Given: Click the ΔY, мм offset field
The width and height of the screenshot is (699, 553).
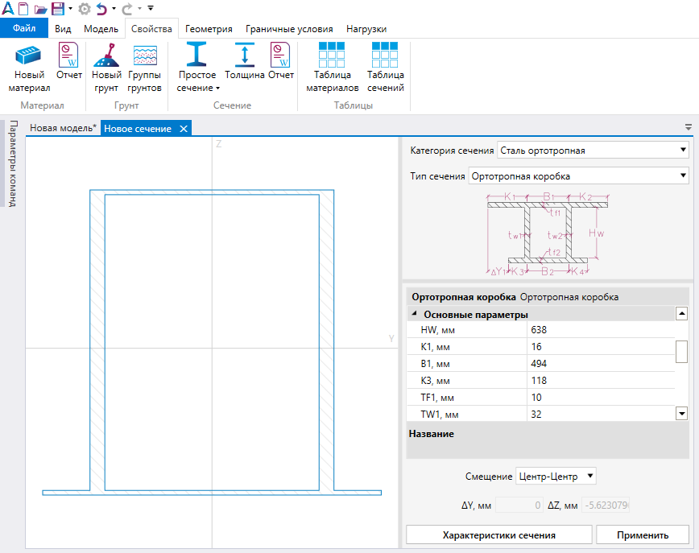Looking at the screenshot, I should pos(519,506).
